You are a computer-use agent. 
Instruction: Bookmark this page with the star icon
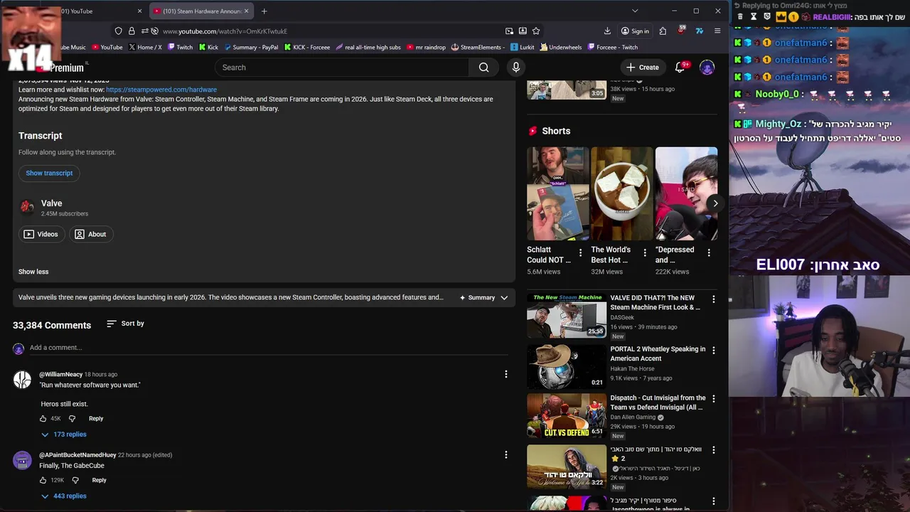pyautogui.click(x=536, y=31)
